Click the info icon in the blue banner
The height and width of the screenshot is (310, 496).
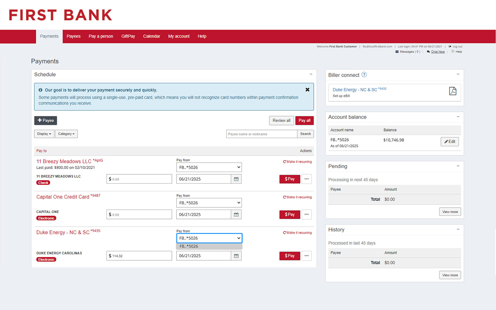point(40,89)
